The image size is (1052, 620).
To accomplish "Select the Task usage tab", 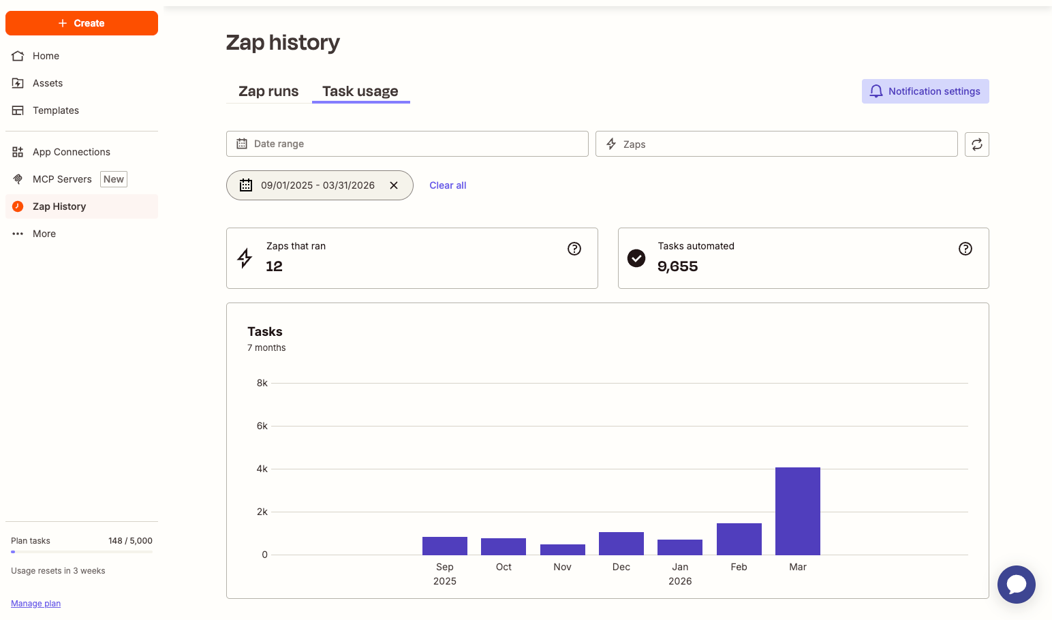I will [x=360, y=91].
